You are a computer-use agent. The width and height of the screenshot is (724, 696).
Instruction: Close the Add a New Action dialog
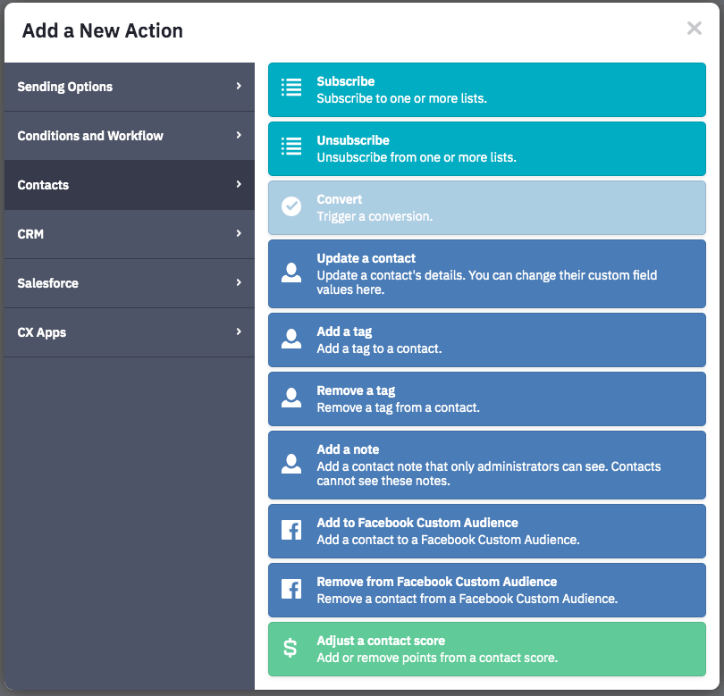click(694, 29)
